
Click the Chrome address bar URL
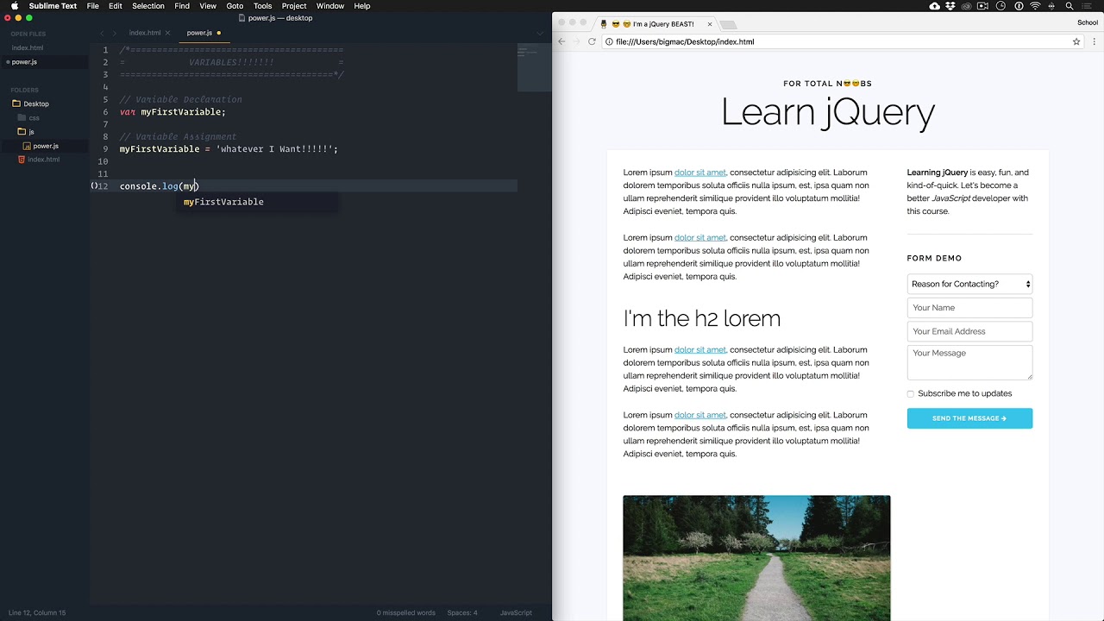685,41
